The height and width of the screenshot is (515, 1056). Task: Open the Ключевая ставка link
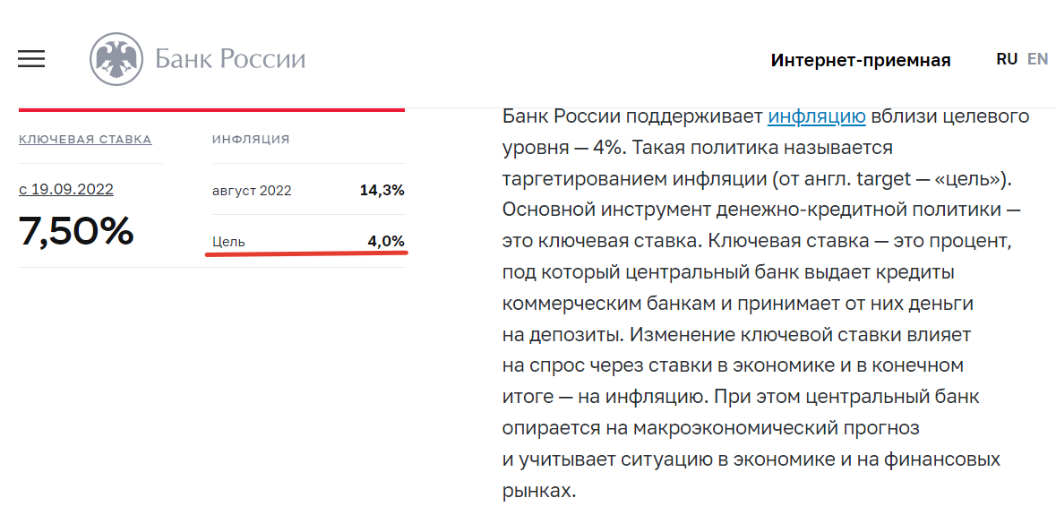85,140
